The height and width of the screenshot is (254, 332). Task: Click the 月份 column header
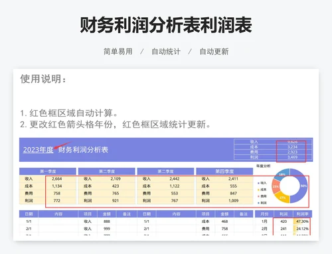tap(264, 214)
